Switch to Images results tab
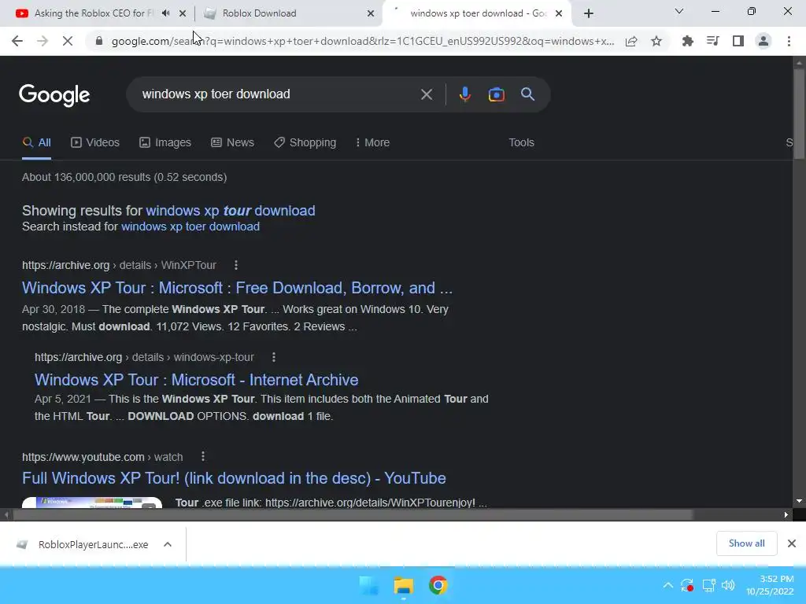Viewport: 806px width, 604px height. click(x=165, y=142)
